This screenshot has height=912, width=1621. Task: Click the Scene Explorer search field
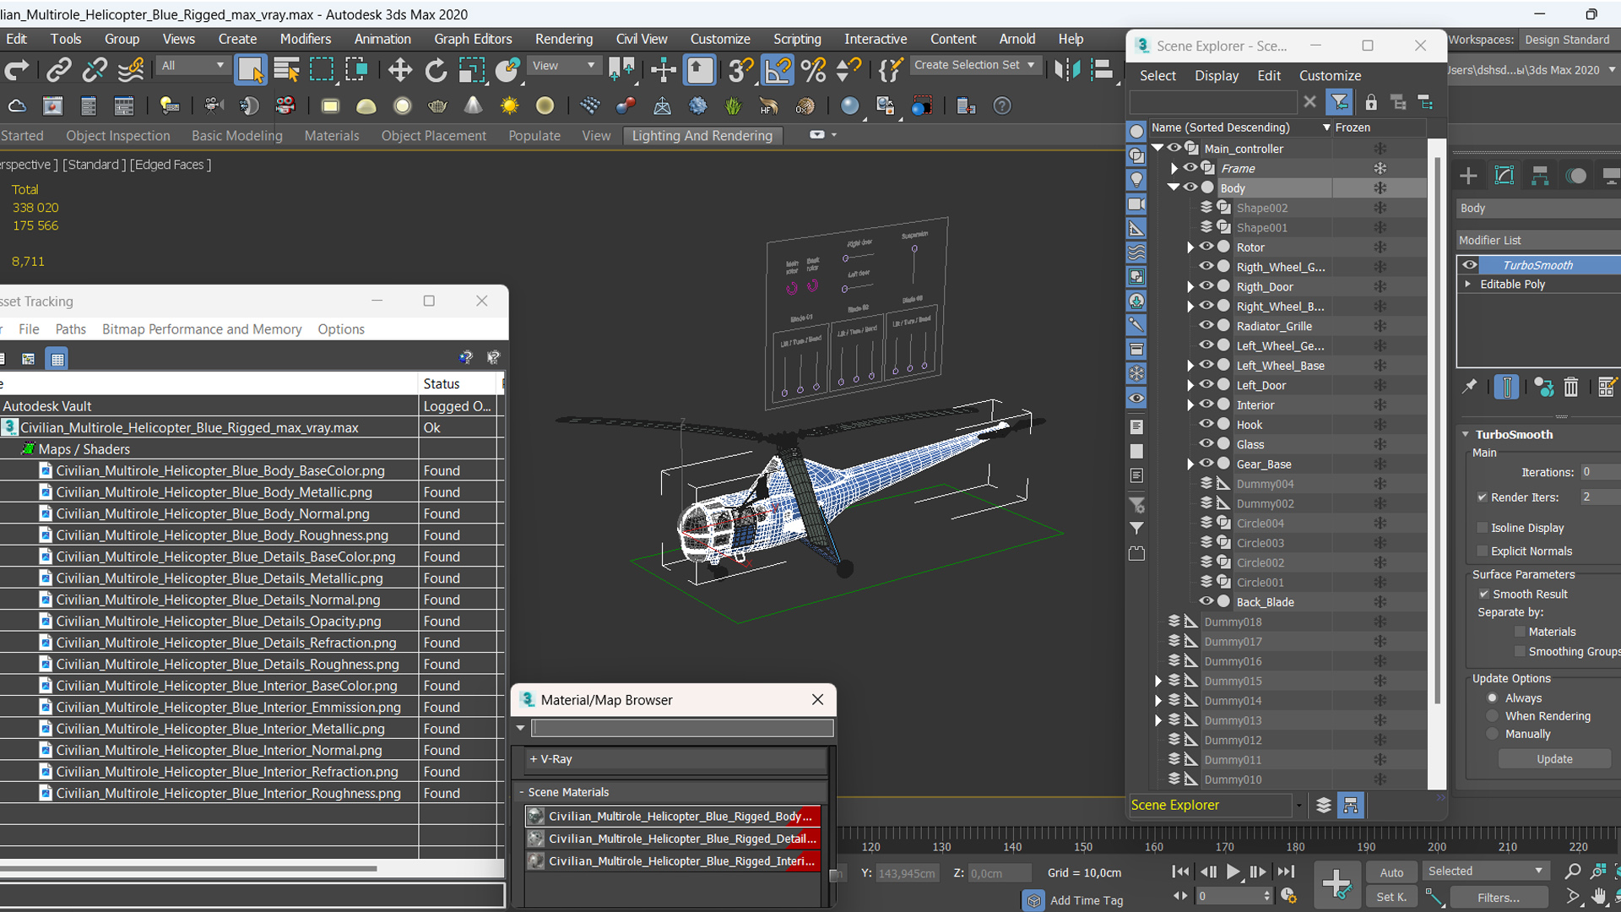tap(1212, 102)
